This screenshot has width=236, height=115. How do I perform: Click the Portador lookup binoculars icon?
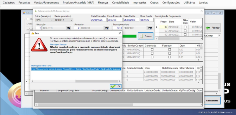(x=107, y=28)
